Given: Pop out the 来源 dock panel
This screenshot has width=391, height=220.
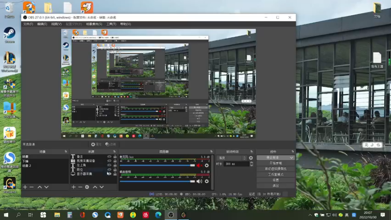Looking at the screenshot, I should pyautogui.click(x=114, y=152).
